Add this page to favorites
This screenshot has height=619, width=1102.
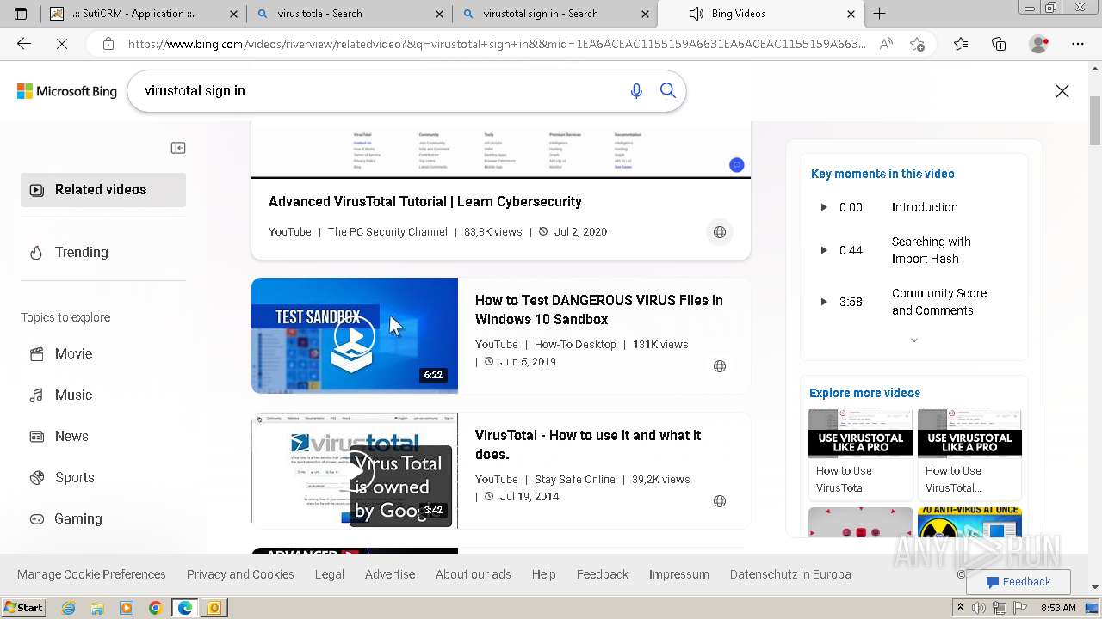coord(917,44)
